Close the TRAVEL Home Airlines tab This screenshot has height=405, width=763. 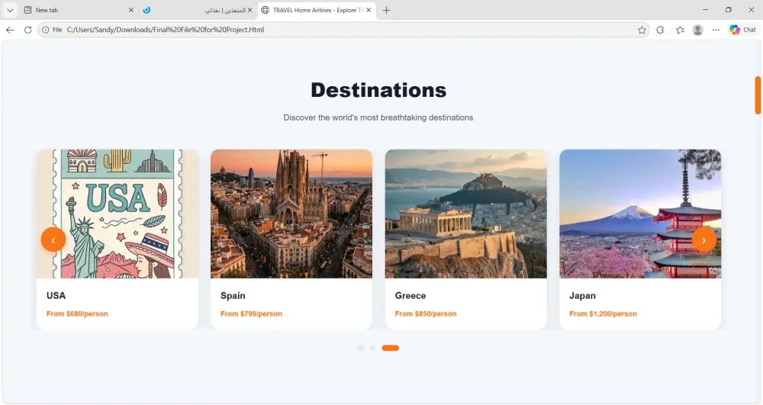pos(369,10)
